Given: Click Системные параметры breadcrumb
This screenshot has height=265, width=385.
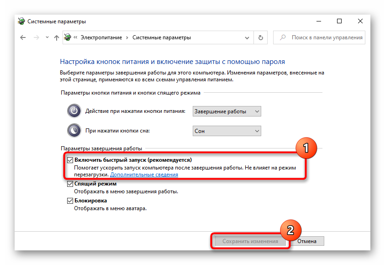Looking at the screenshot, I should click(162, 37).
